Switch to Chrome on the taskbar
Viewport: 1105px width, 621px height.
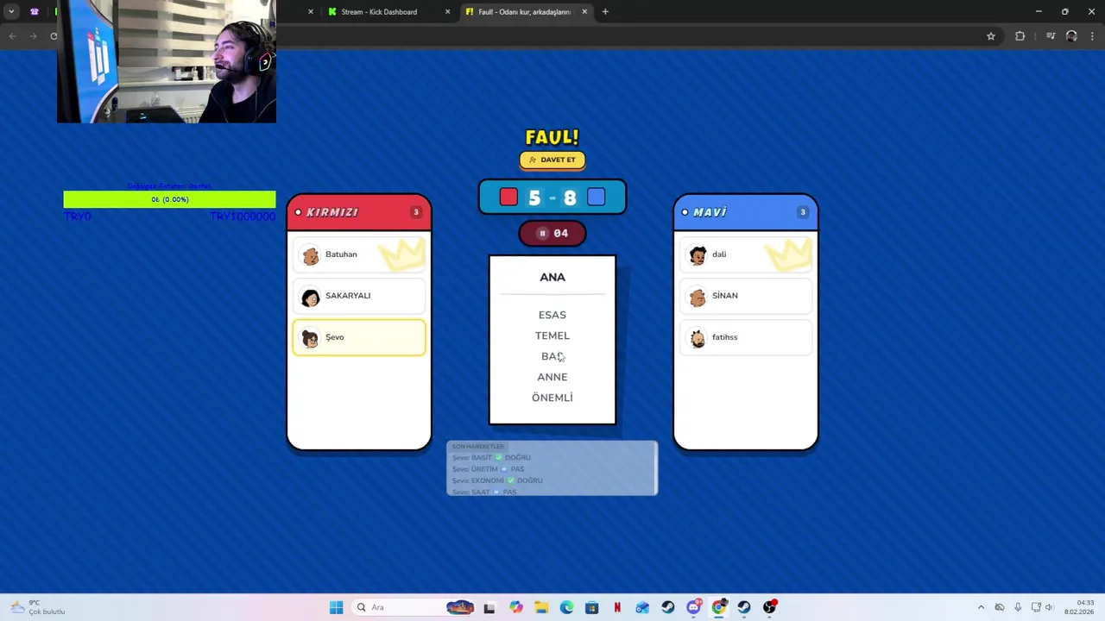tap(718, 607)
